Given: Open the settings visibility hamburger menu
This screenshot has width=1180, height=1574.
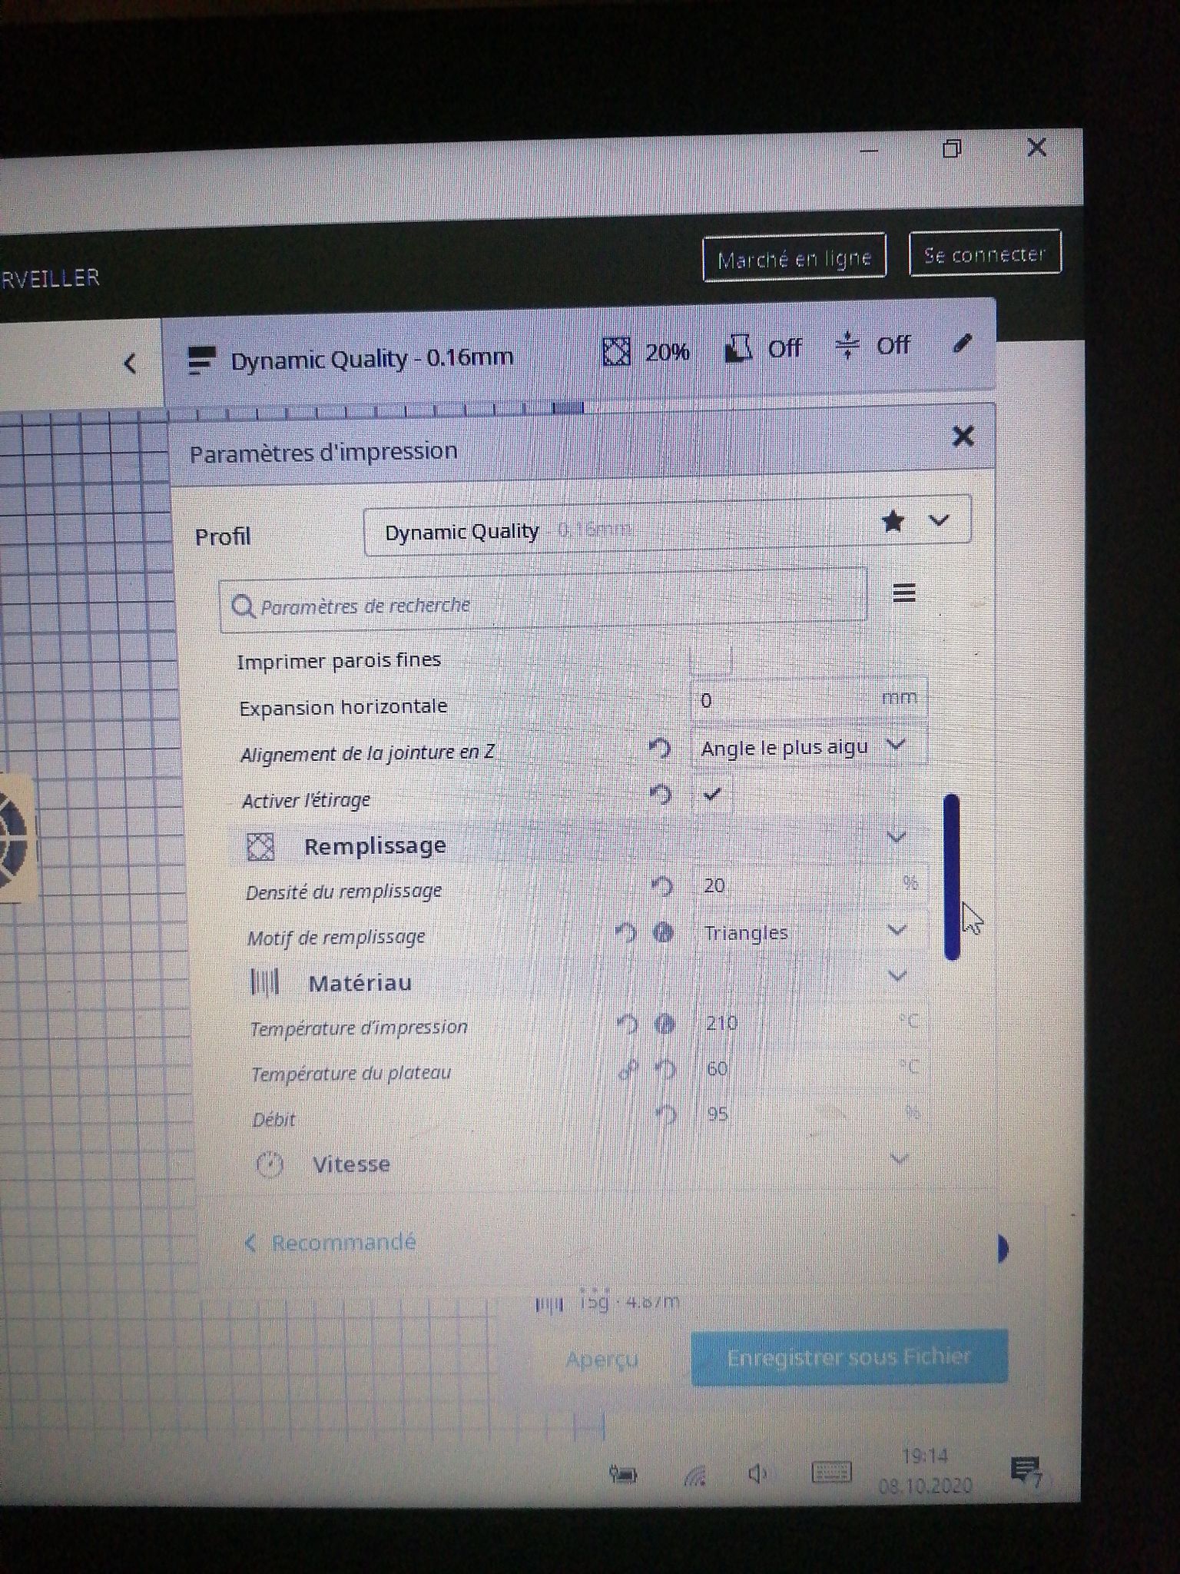Looking at the screenshot, I should click(x=904, y=593).
